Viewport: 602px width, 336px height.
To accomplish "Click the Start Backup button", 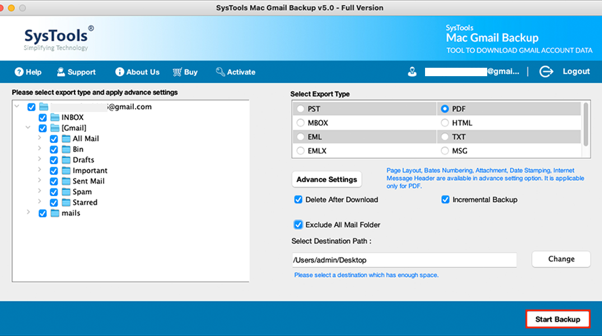I will [558, 319].
